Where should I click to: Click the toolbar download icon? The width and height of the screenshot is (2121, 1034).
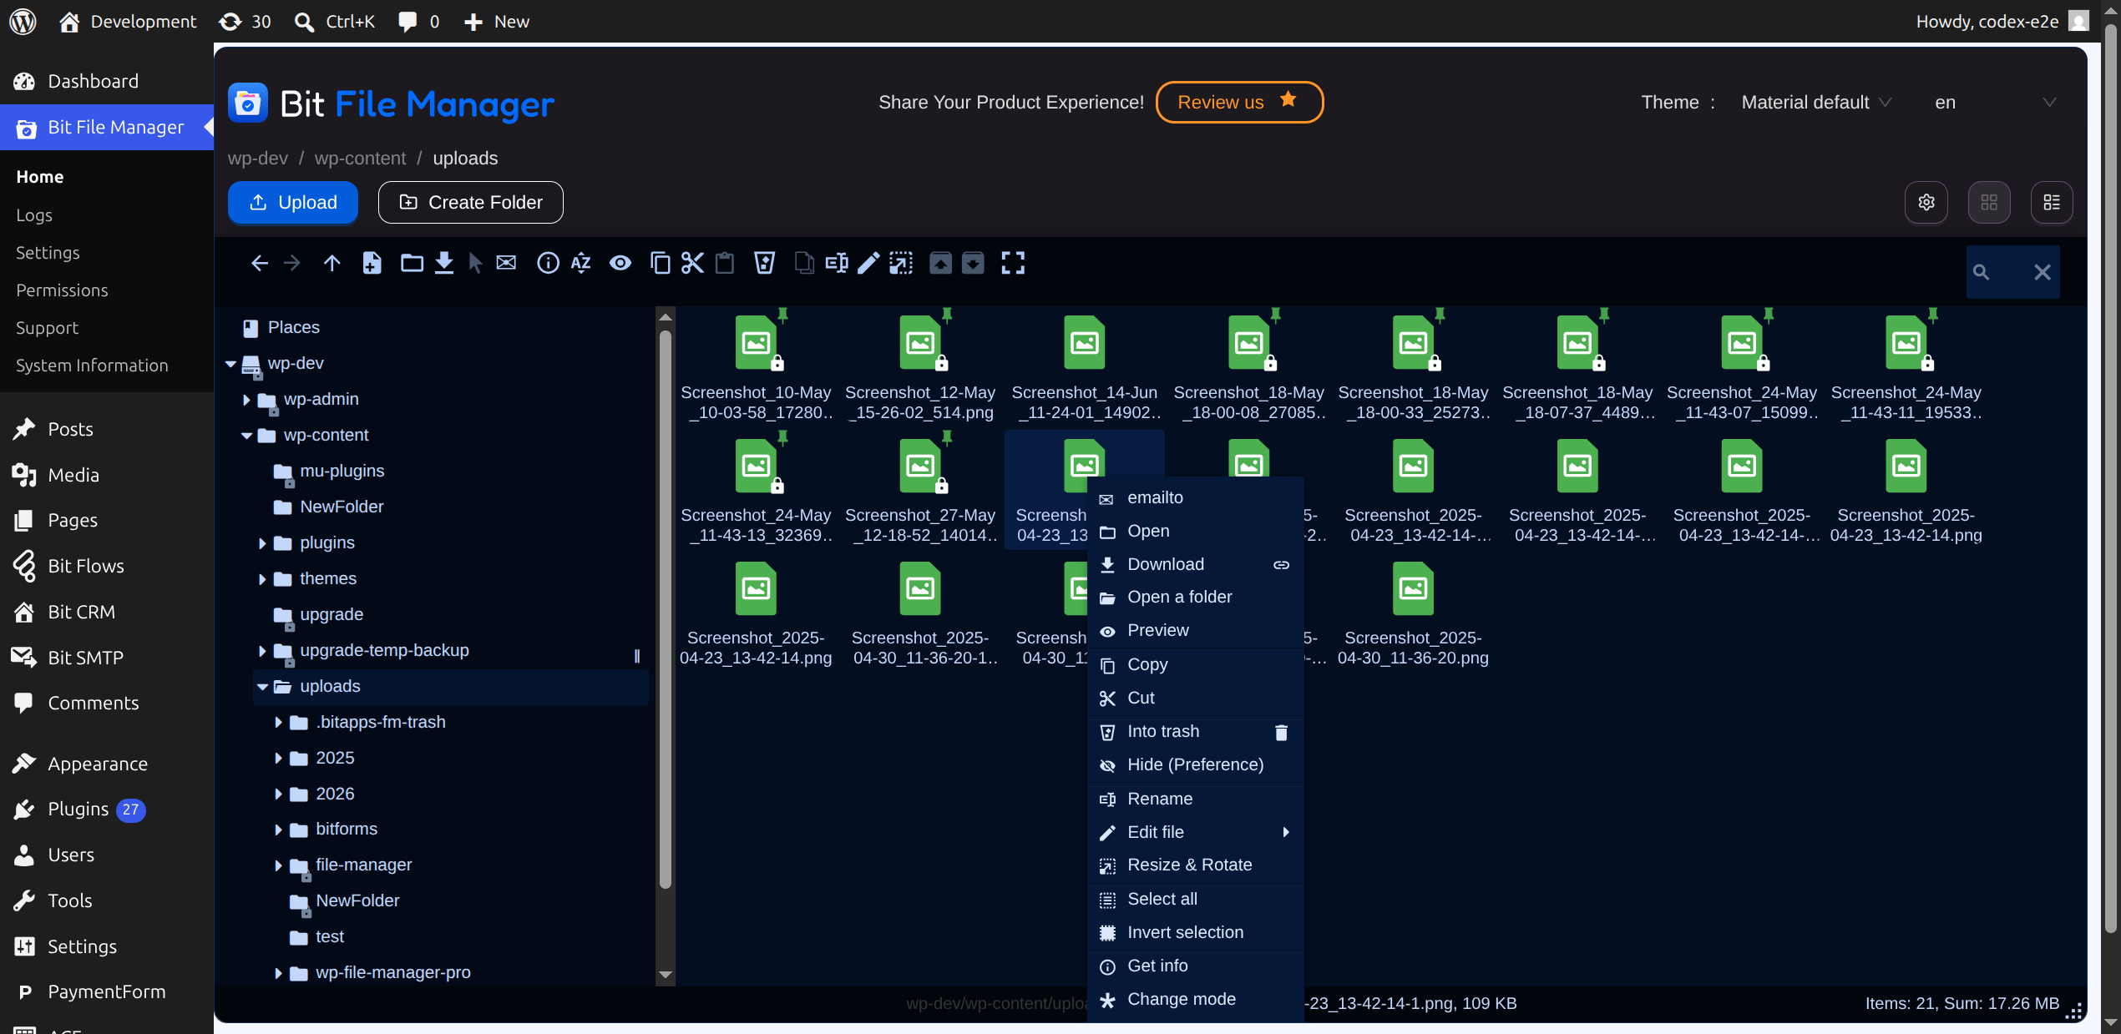tap(444, 264)
